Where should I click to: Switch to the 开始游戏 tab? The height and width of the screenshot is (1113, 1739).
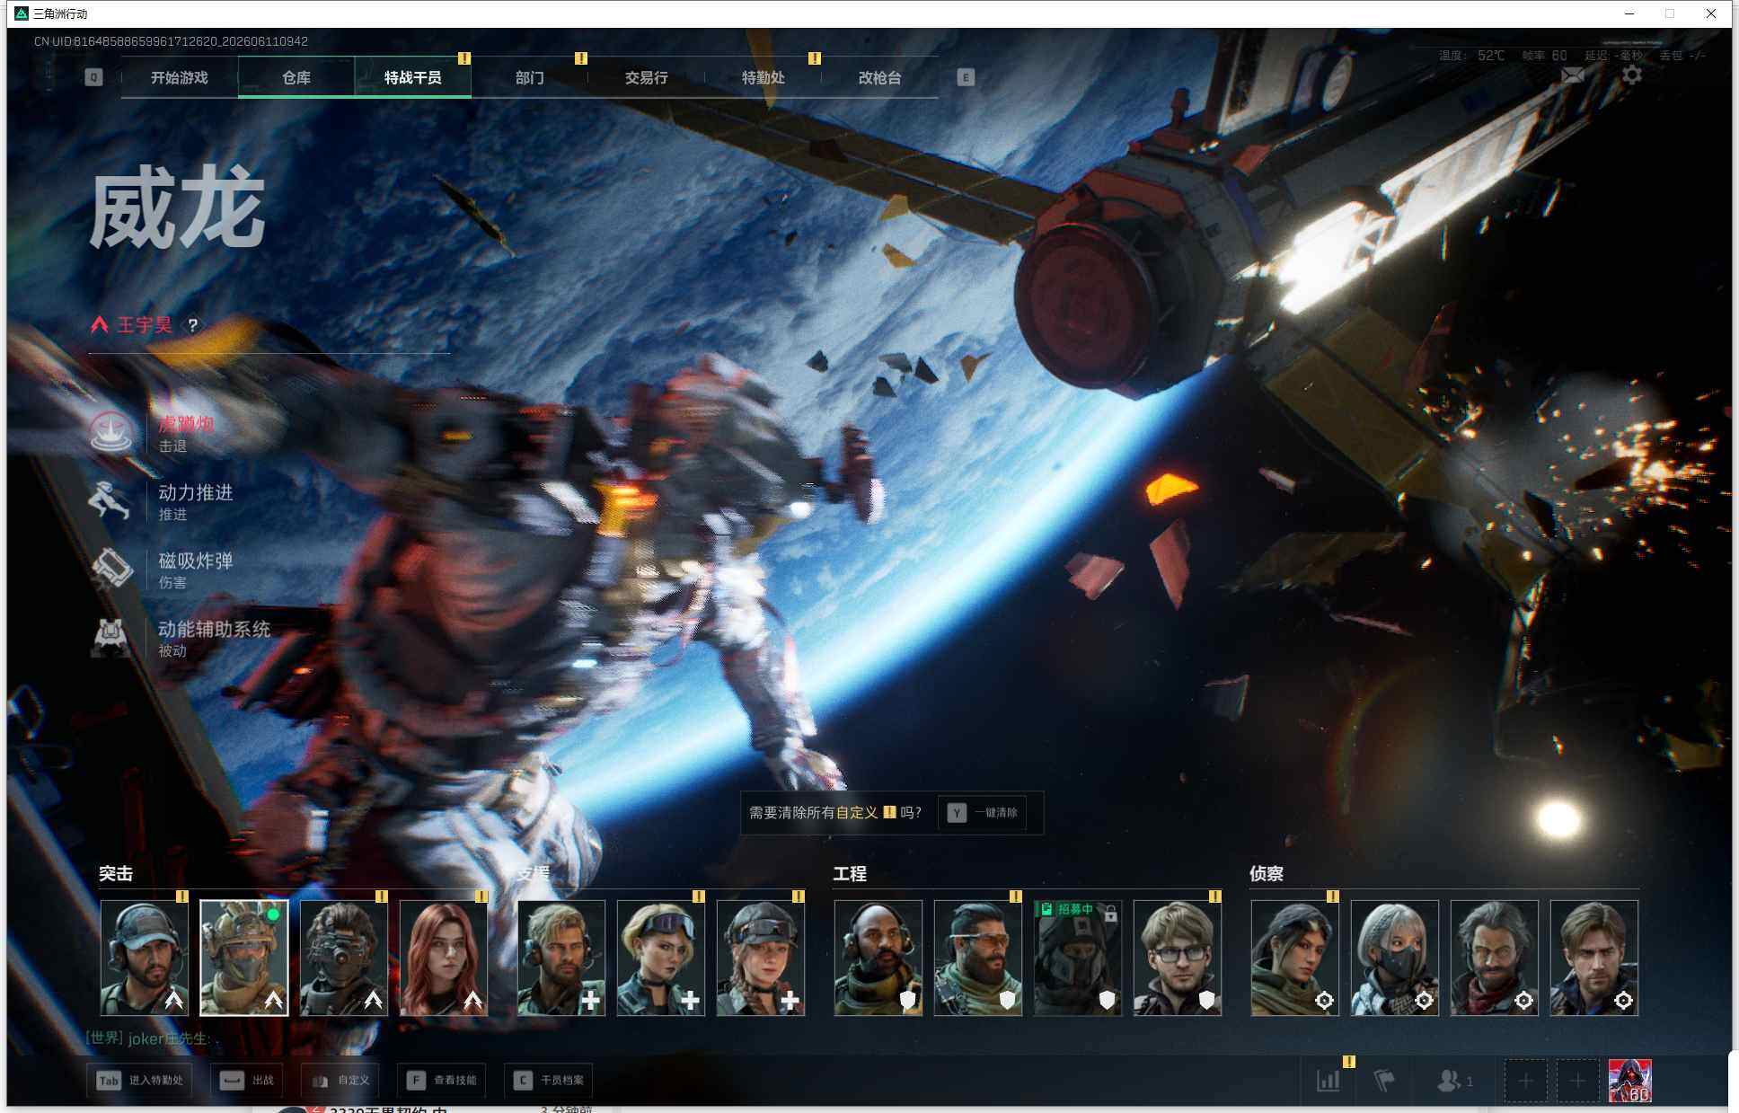click(180, 77)
